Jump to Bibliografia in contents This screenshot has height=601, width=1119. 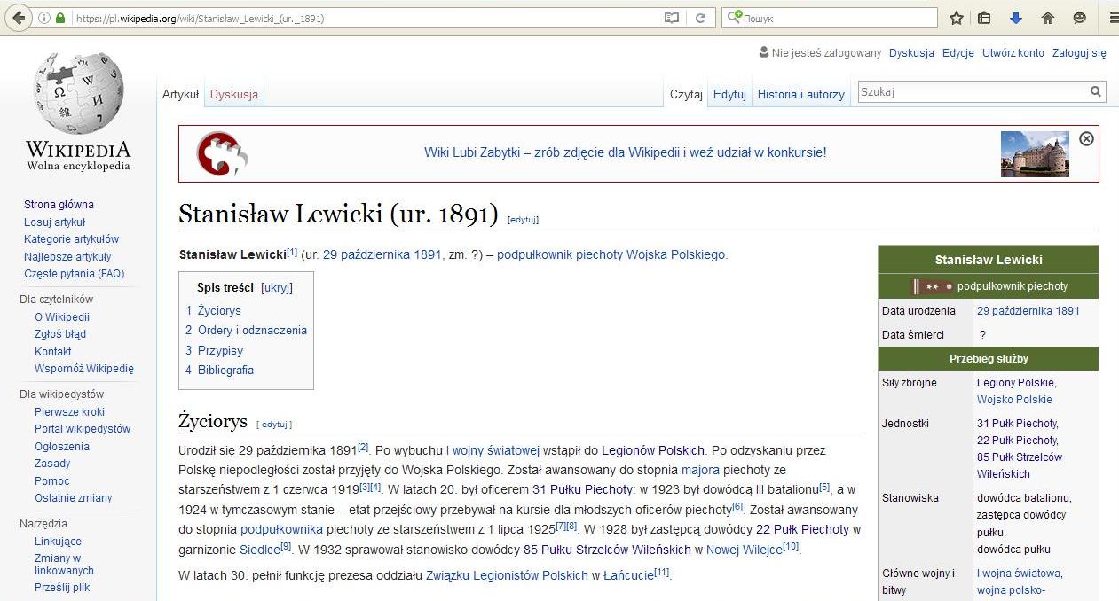click(x=225, y=370)
